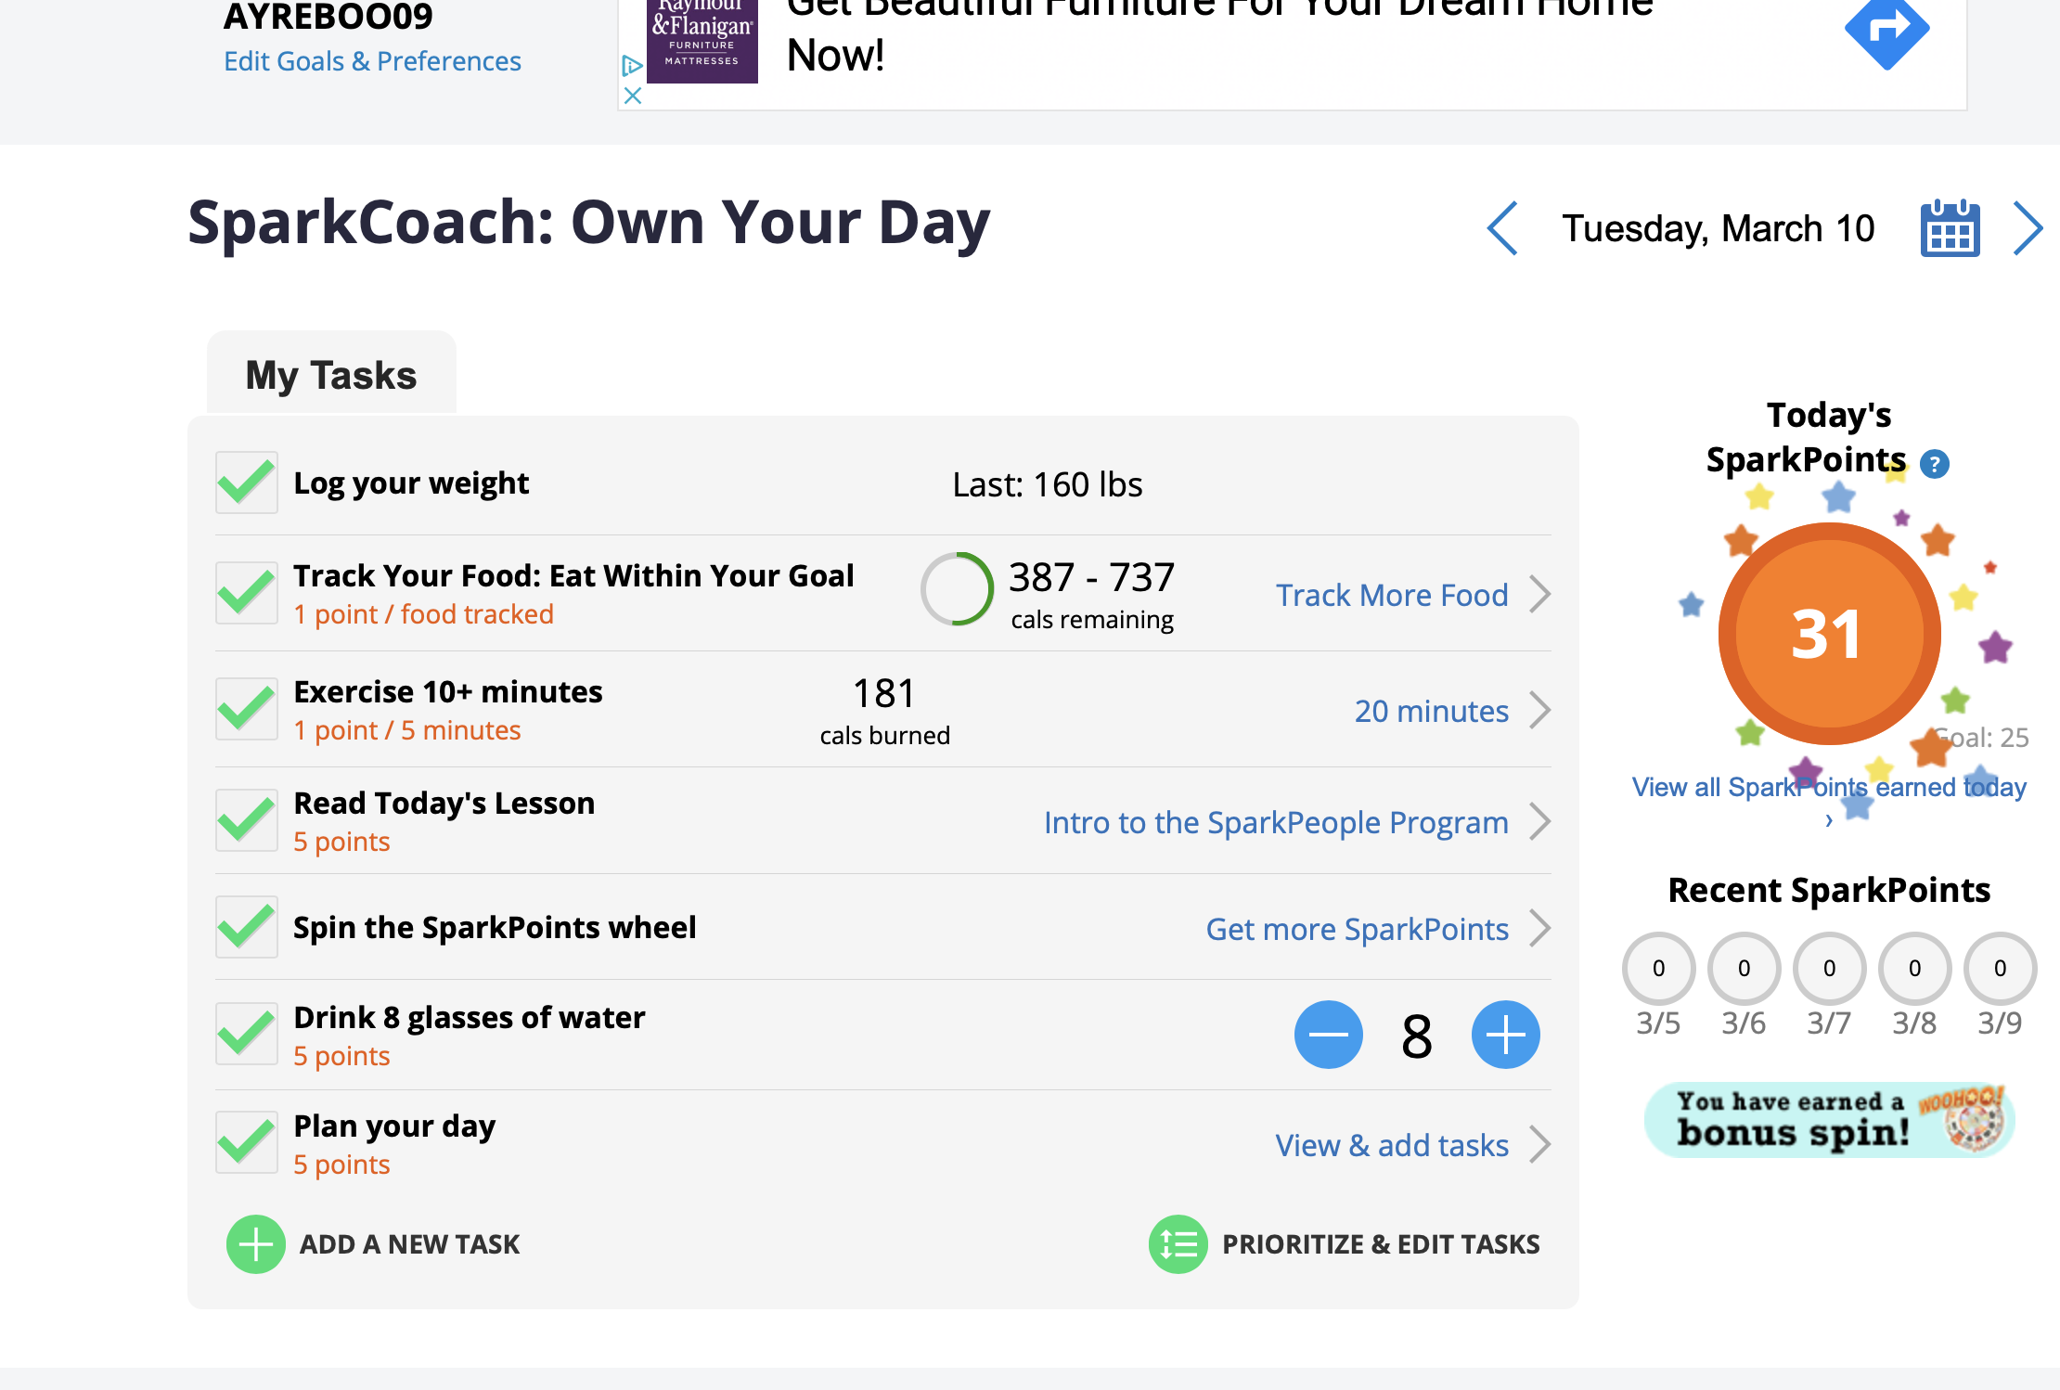
Task: Expand chevron next to 20 minutes
Action: coord(1540,711)
